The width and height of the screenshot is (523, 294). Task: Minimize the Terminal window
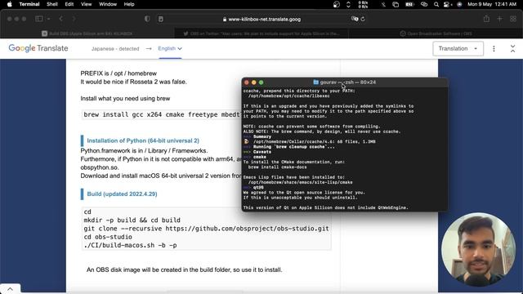pos(254,82)
